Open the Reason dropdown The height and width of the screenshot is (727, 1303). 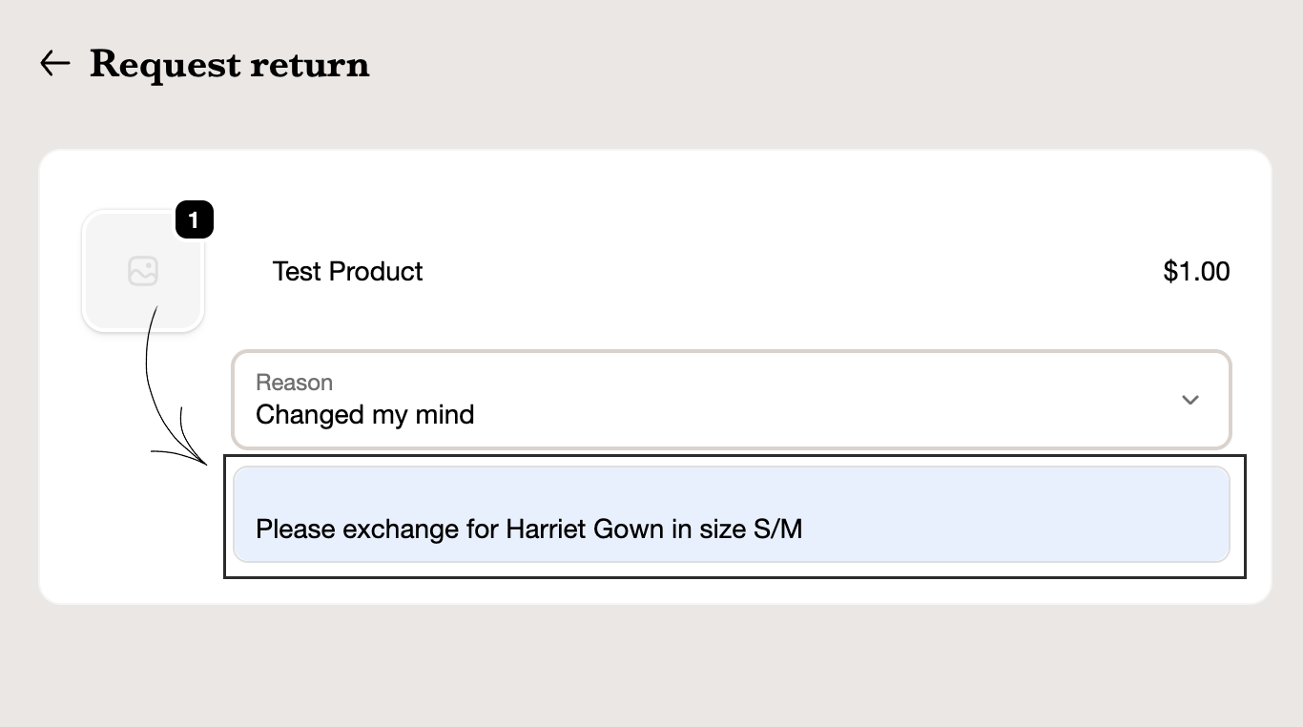731,400
